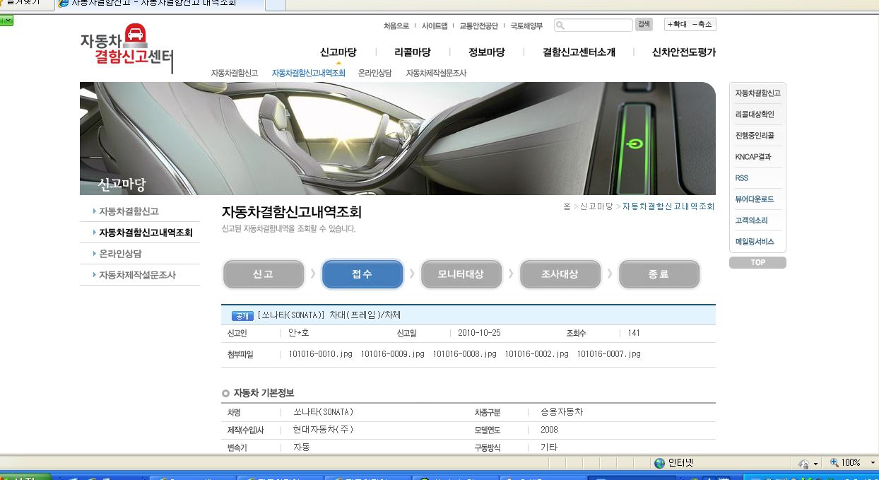
Task: Select 자동차결함신고 in the top submenu
Action: [235, 73]
